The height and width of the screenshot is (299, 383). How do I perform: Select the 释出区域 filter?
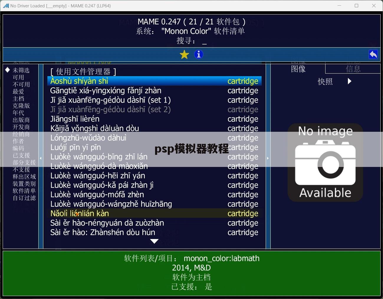(24, 177)
